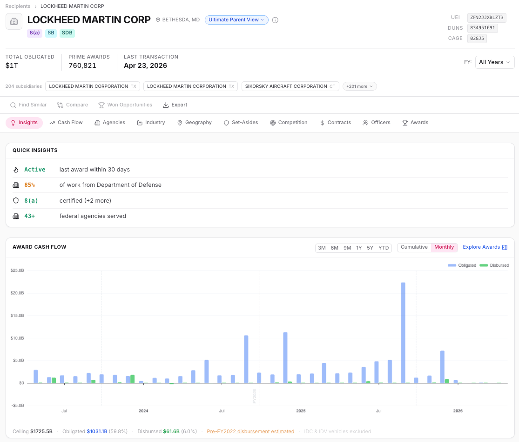Toggle chart to Monthly view
The height and width of the screenshot is (442, 519).
pyautogui.click(x=444, y=247)
